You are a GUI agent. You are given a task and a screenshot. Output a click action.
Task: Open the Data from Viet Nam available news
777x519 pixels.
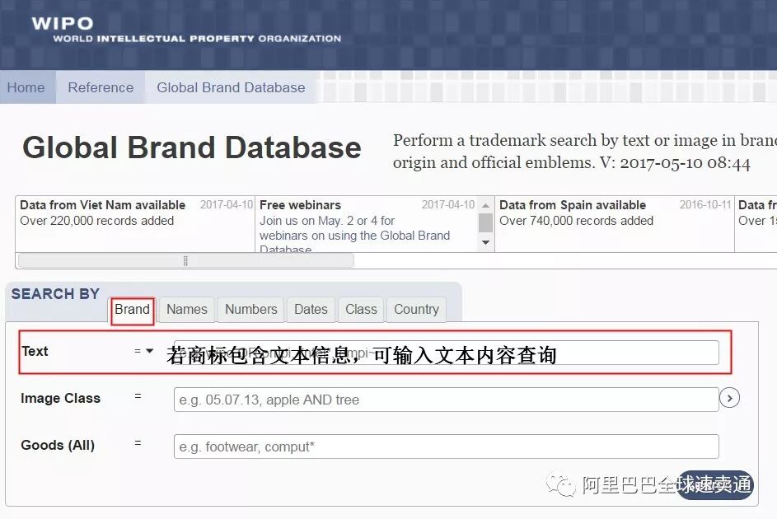(x=102, y=205)
